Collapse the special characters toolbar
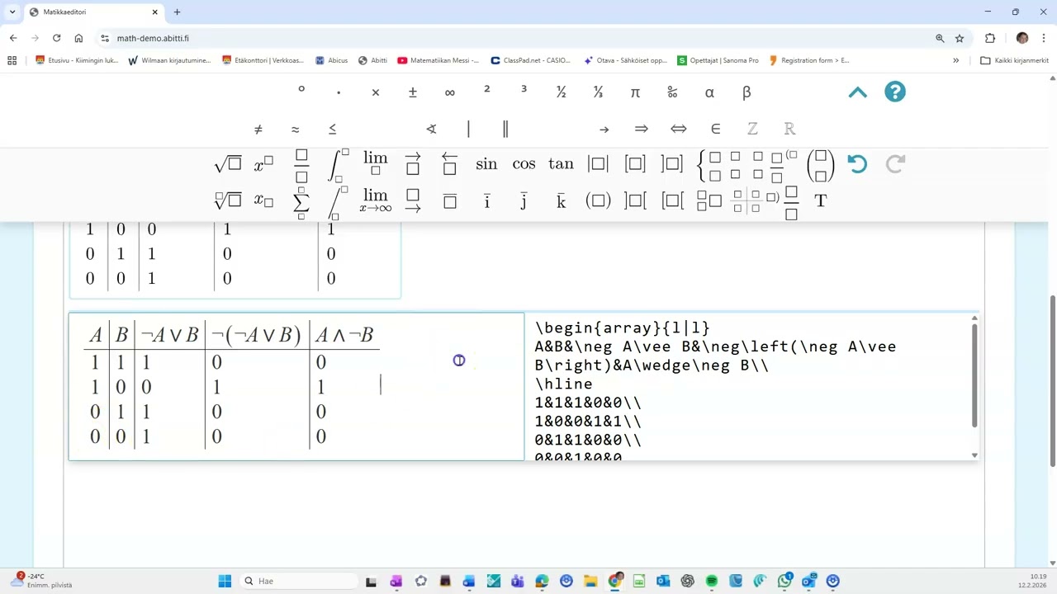The height and width of the screenshot is (594, 1057). click(x=858, y=92)
